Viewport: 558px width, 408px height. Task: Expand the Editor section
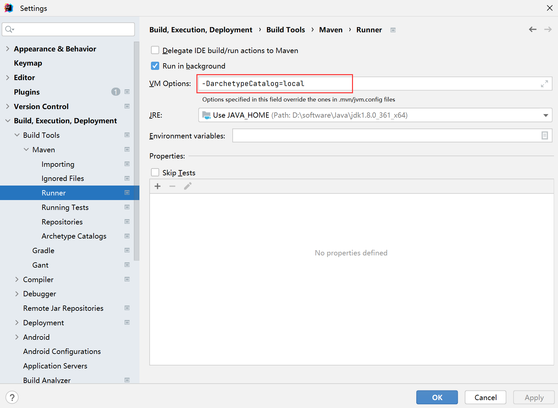[x=8, y=77]
